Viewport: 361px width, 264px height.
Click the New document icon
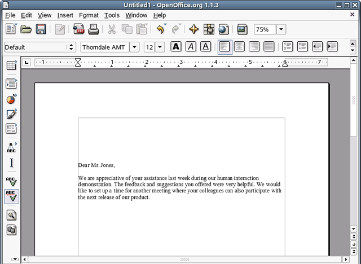click(11, 29)
